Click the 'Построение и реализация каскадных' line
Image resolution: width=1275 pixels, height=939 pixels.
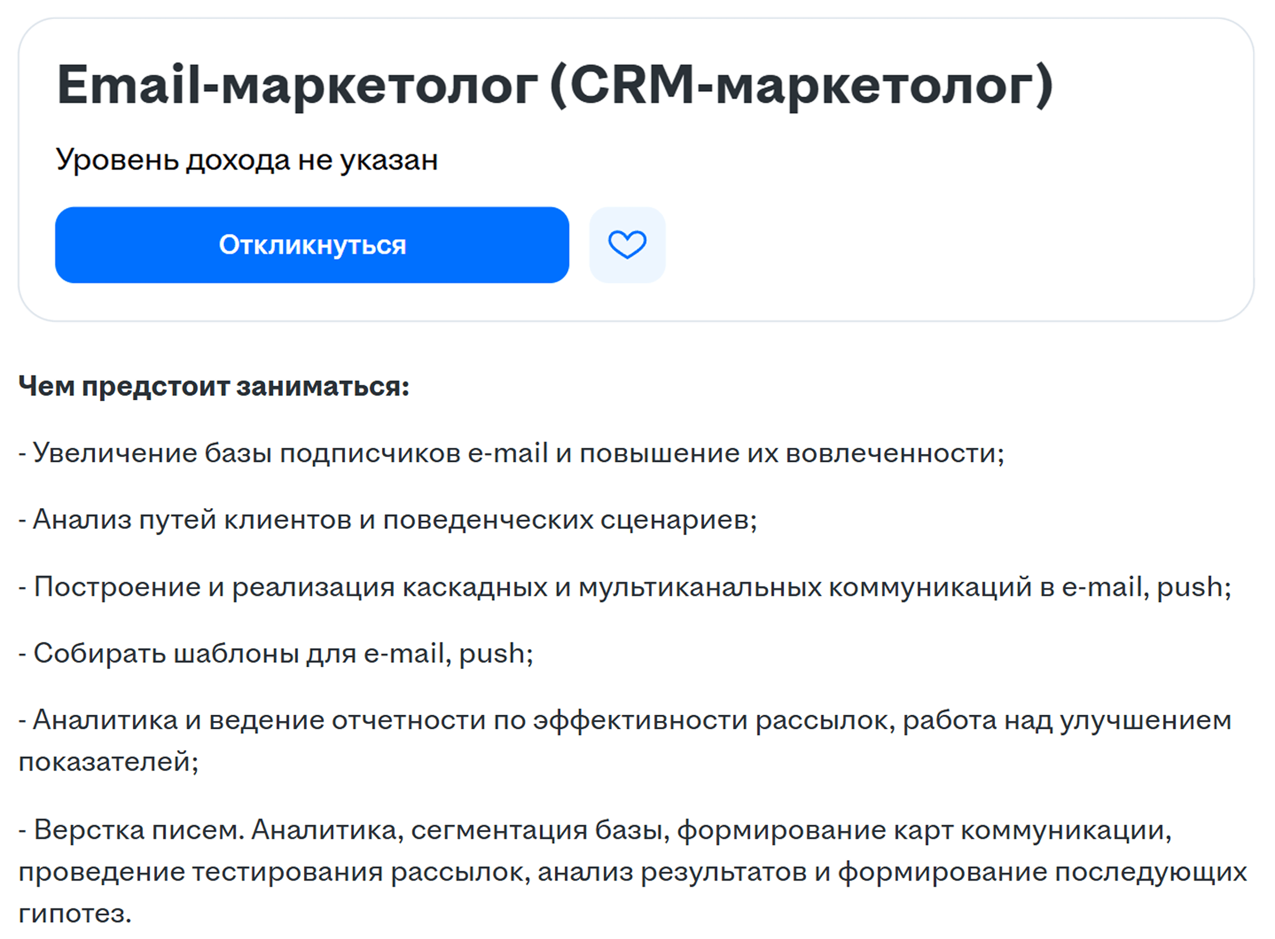[x=625, y=587]
